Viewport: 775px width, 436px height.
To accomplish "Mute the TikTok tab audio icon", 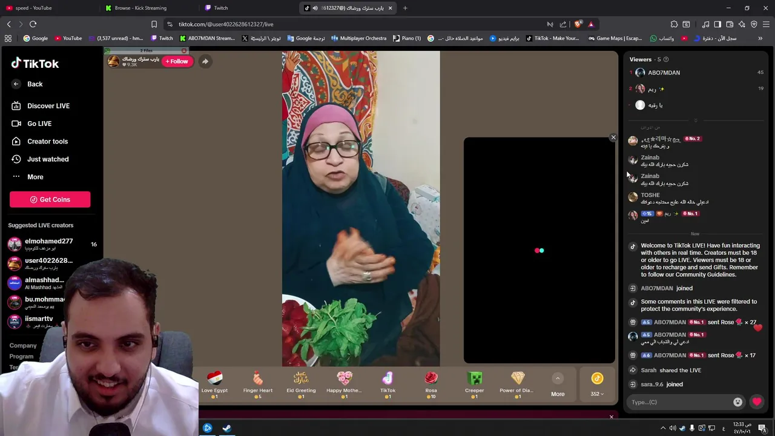I will [315, 8].
